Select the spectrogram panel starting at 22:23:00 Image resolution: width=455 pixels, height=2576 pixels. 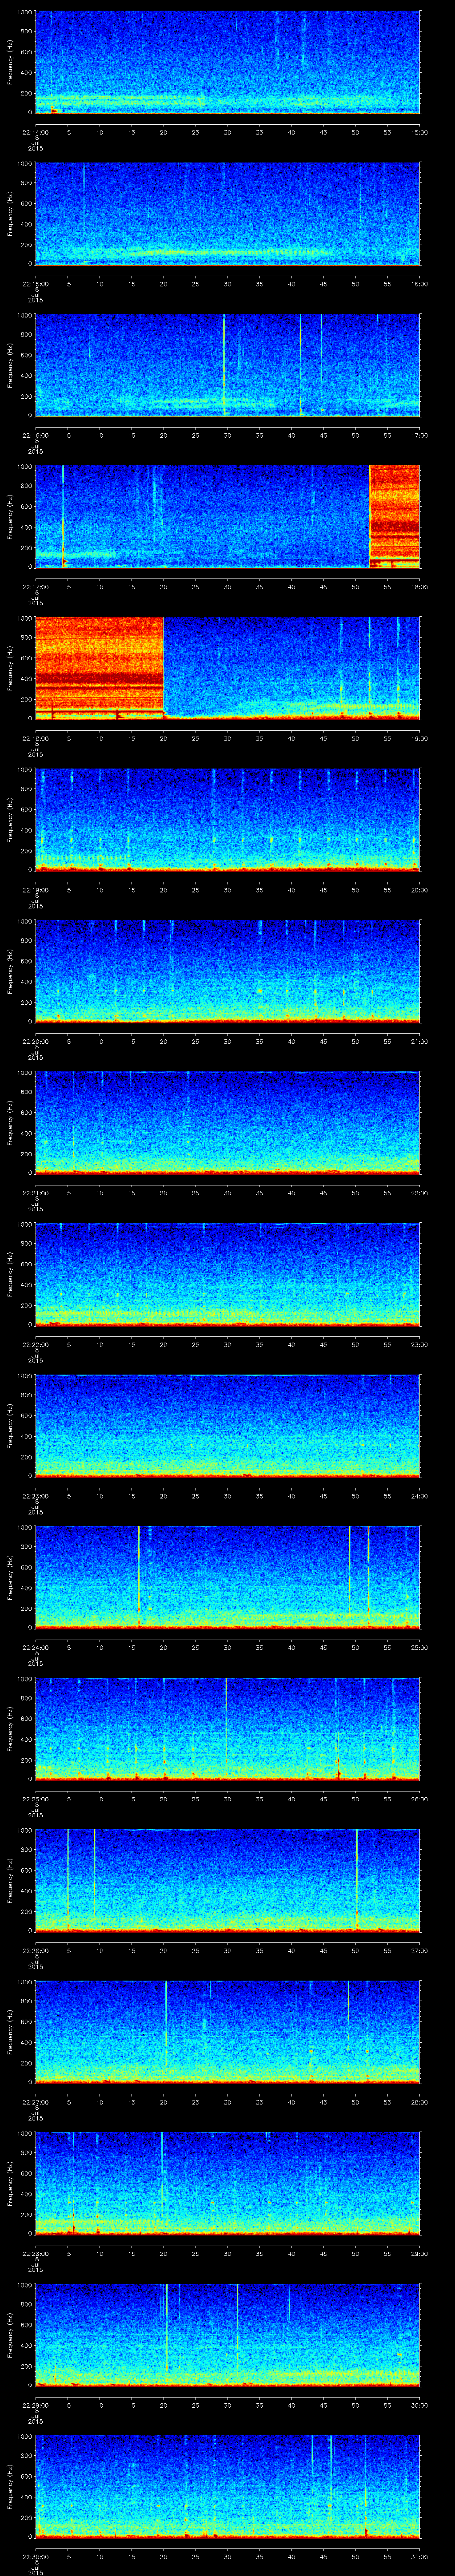227,1426
